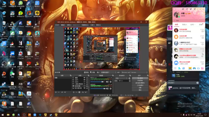Toggle visibility of the 选手2 source
The image size is (209, 117).
tap(84, 82)
